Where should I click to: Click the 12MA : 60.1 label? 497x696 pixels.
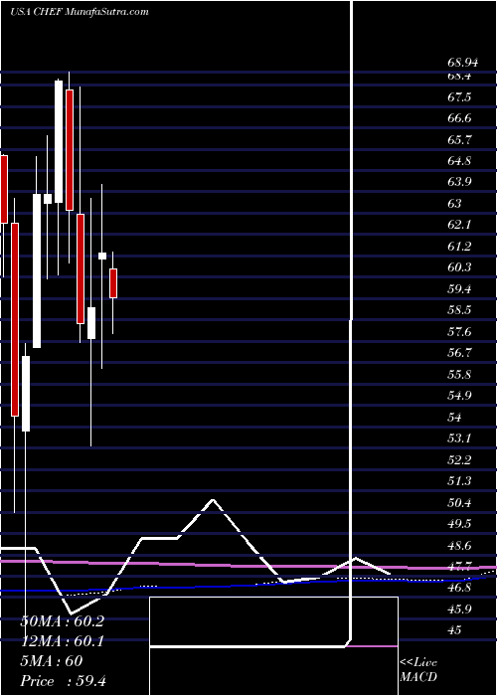tap(62, 641)
